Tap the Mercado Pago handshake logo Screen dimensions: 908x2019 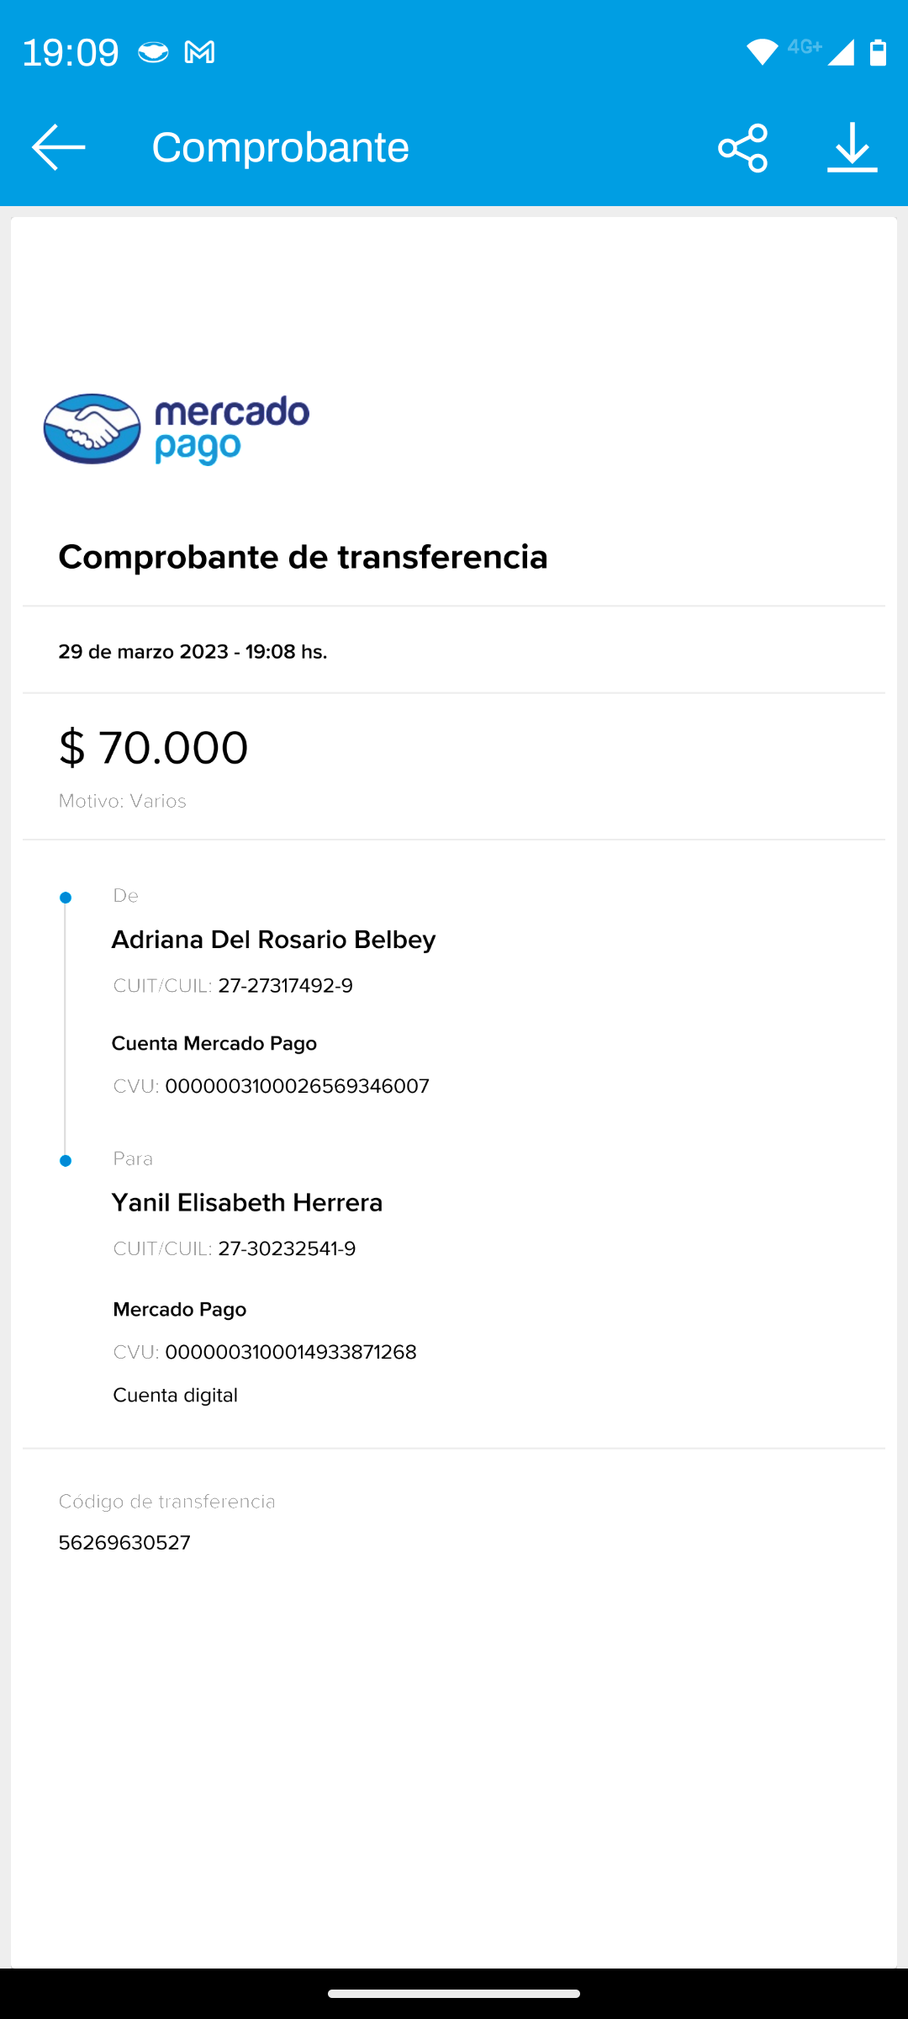[x=92, y=429]
